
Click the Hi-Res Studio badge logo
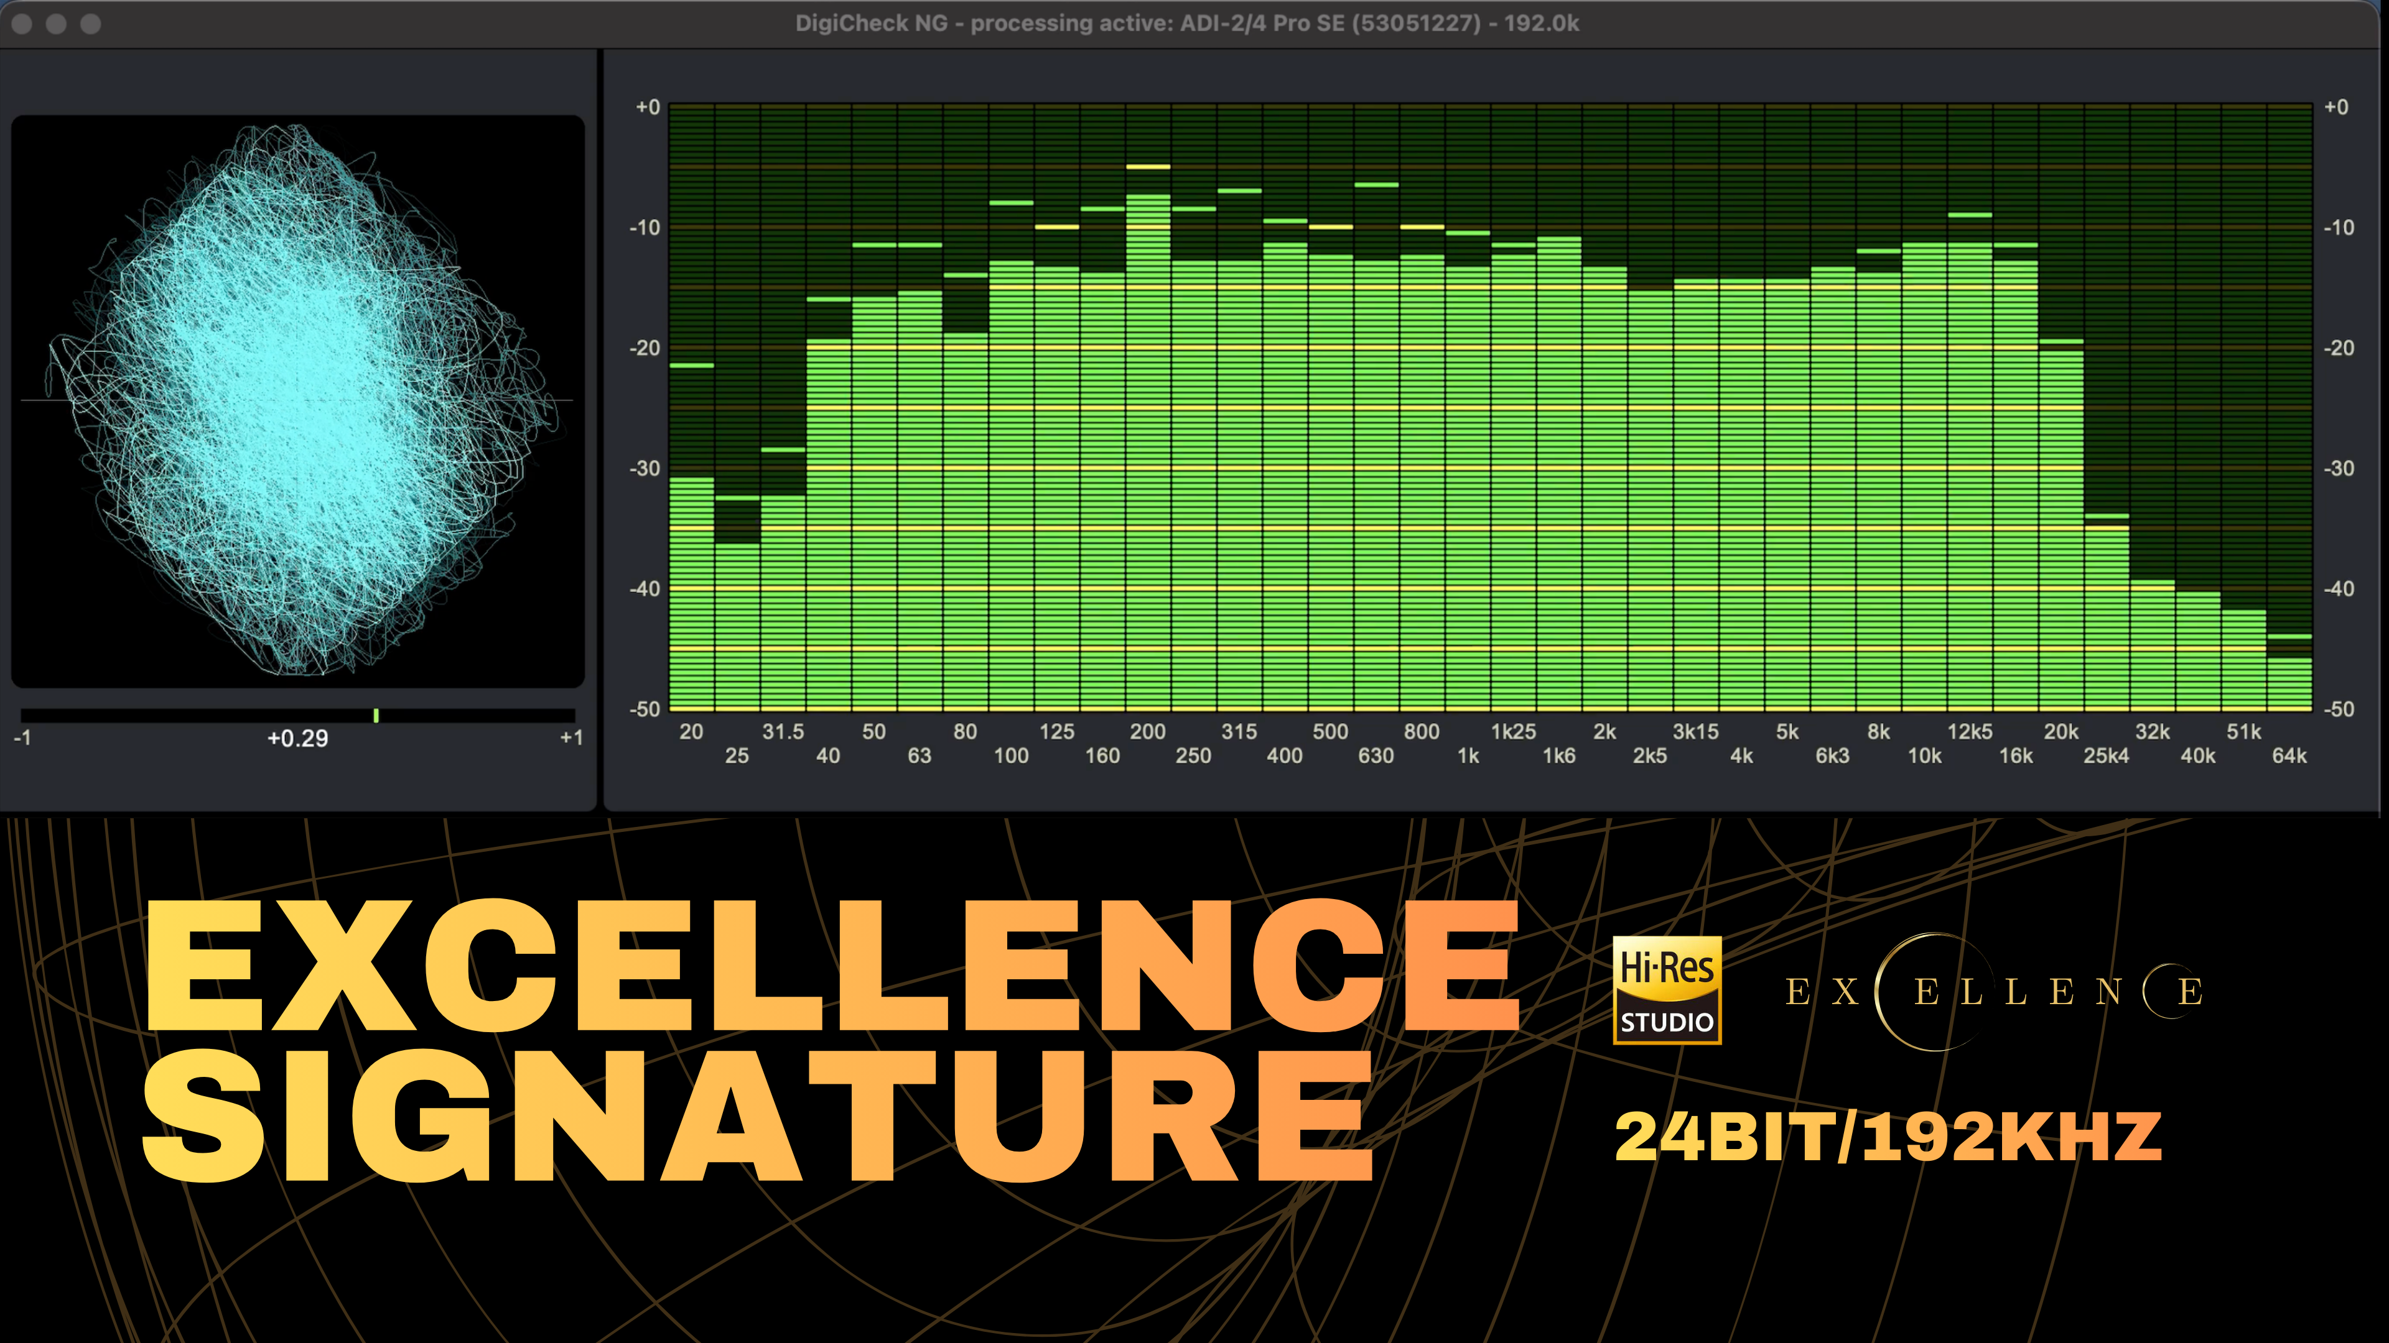tap(1667, 990)
